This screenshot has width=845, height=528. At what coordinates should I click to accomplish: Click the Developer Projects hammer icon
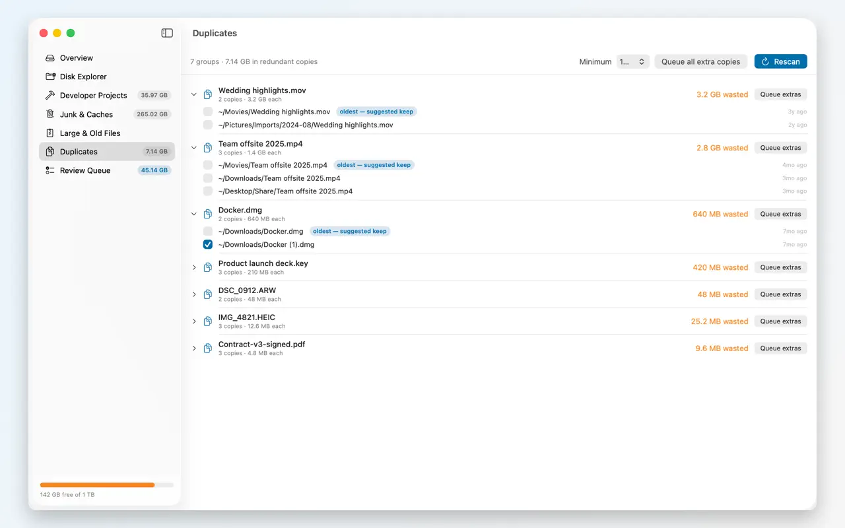50,95
